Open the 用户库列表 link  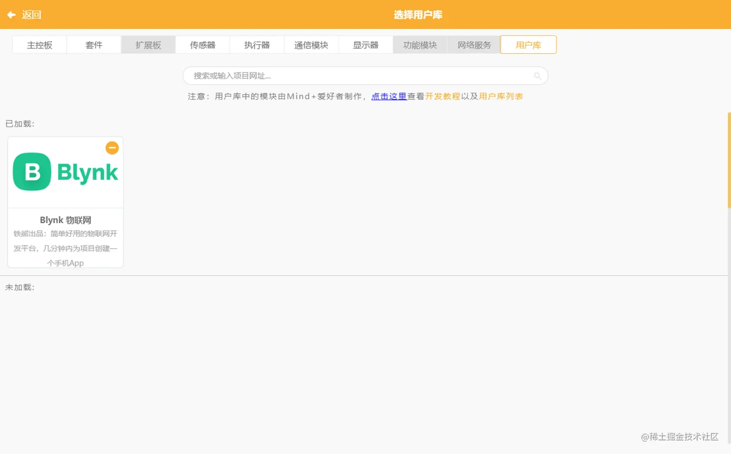[x=501, y=97]
